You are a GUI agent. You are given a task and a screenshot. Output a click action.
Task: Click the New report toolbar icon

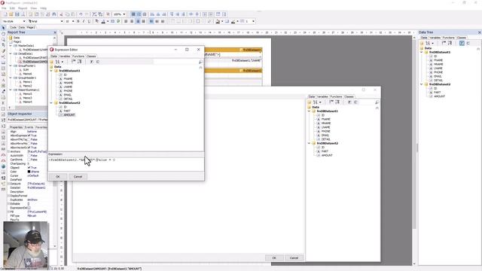coord(5,14)
